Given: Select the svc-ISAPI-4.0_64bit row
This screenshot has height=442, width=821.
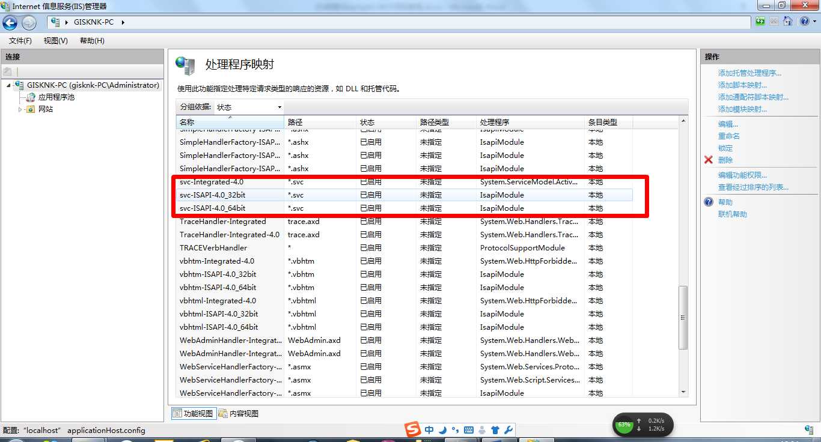Looking at the screenshot, I should coord(404,208).
